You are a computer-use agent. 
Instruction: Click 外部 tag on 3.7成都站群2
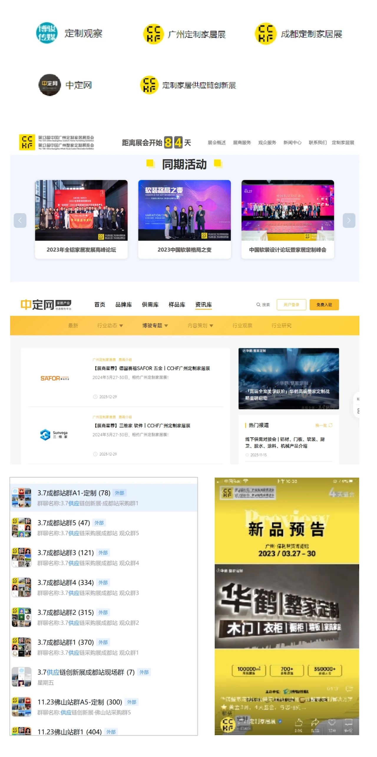(x=103, y=612)
